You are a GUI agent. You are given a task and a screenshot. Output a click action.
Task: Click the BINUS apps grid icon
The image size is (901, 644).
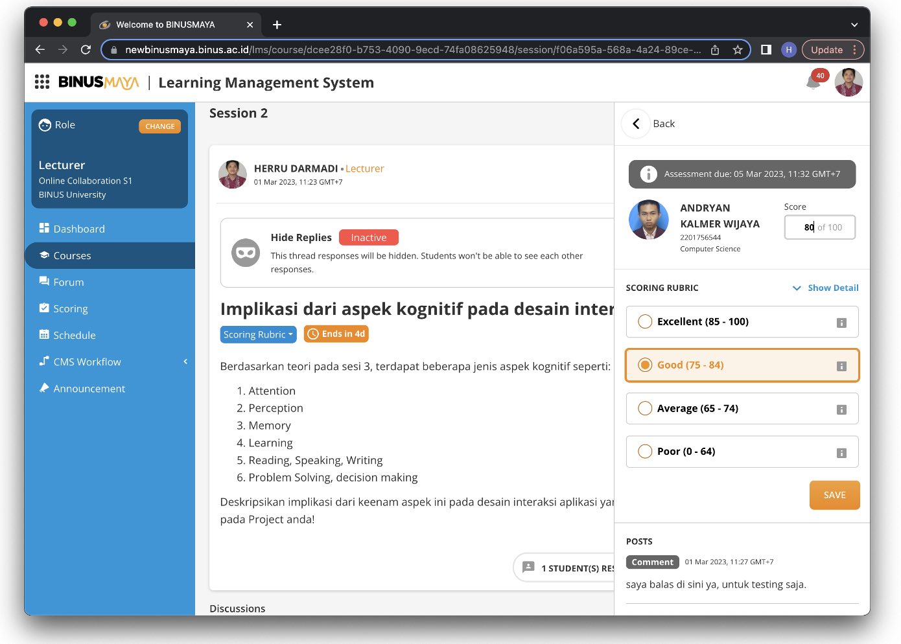click(x=41, y=82)
